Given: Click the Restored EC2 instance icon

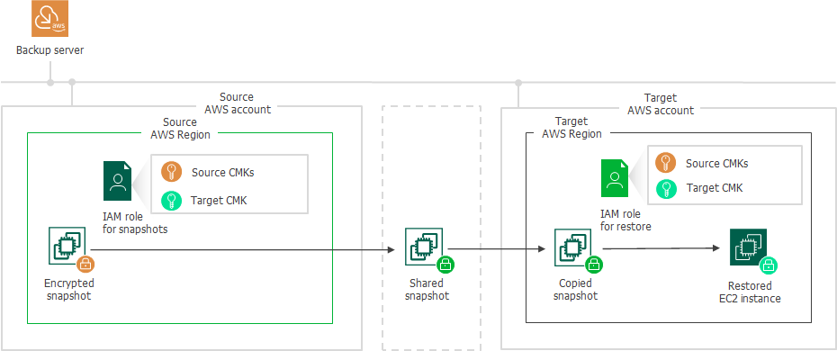Looking at the screenshot, I should [749, 247].
